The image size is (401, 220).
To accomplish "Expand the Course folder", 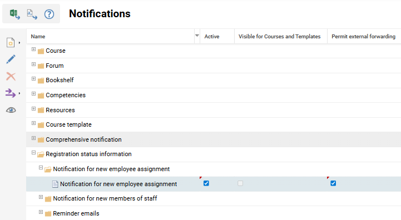I will click(33, 49).
